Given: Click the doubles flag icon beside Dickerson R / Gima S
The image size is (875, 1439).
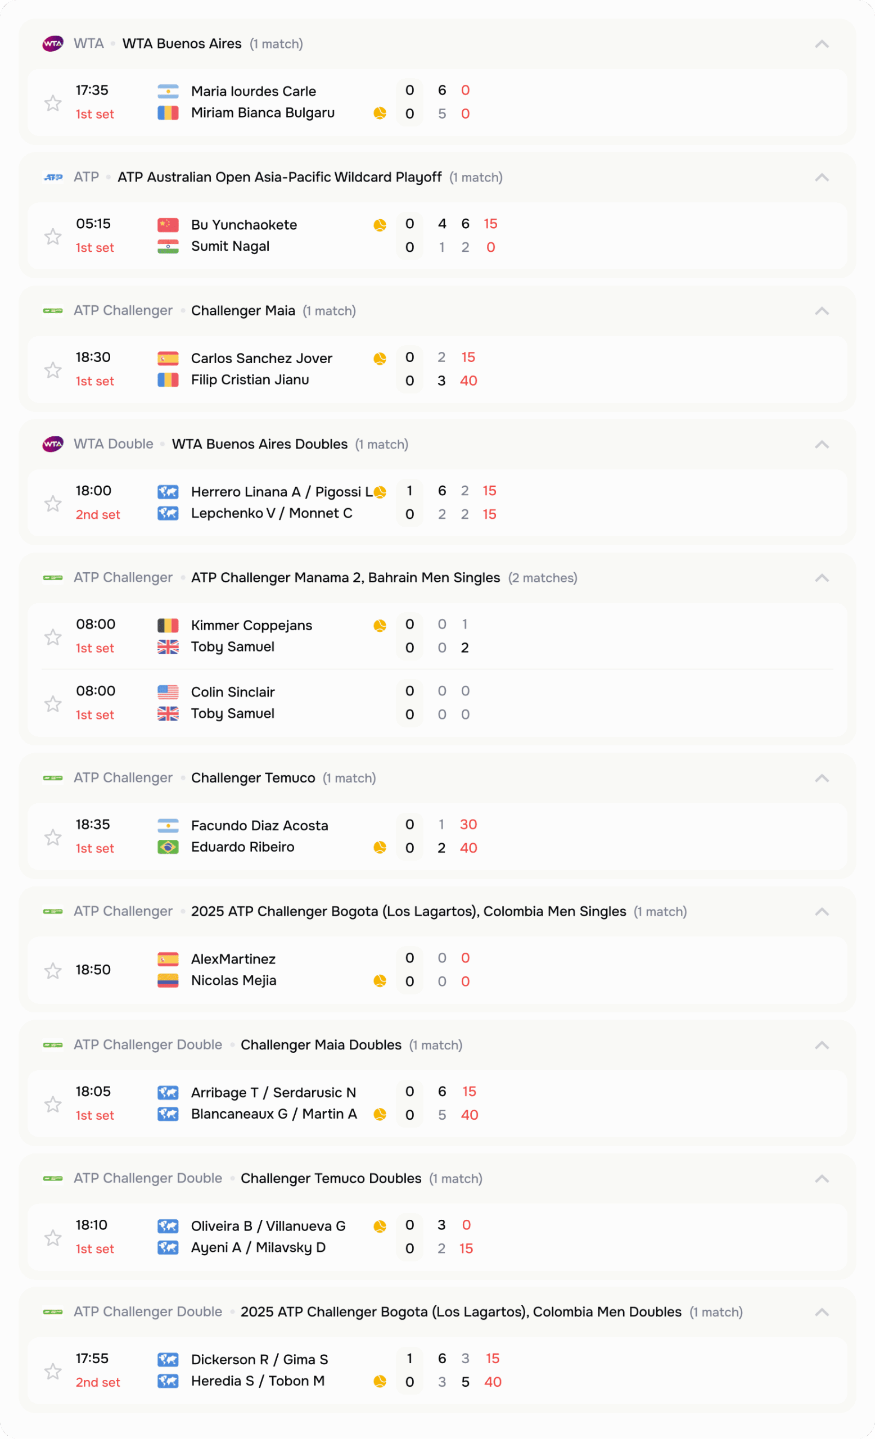Looking at the screenshot, I should point(168,1360).
